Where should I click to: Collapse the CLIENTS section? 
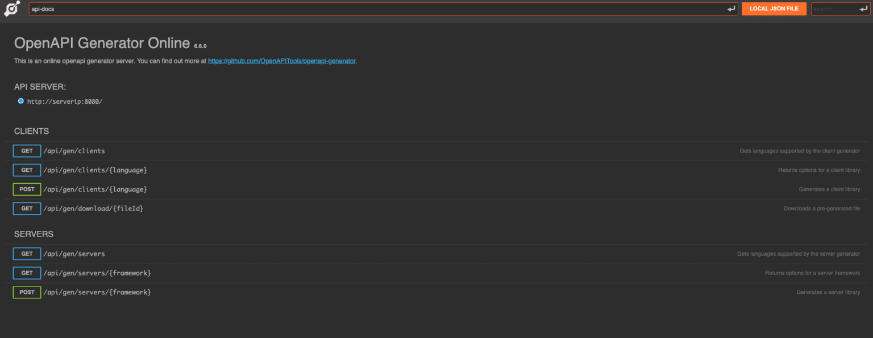click(31, 131)
